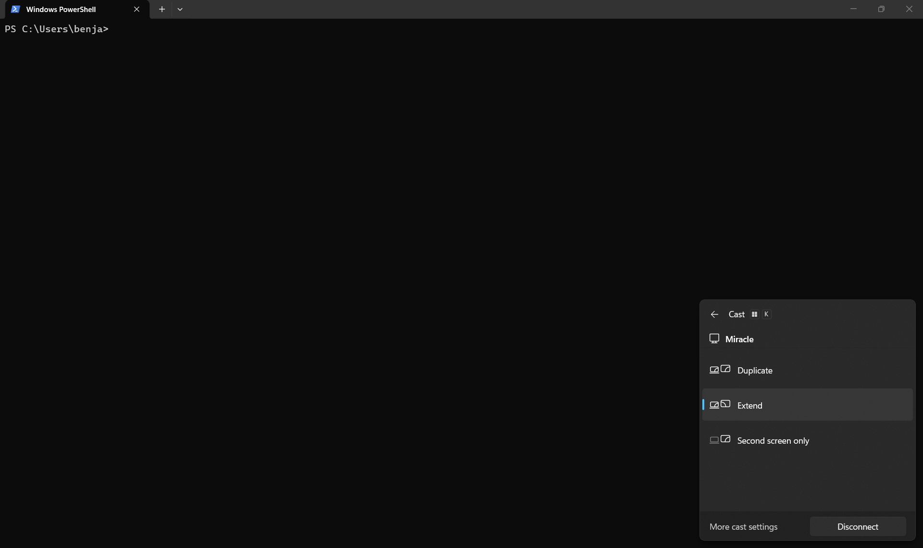
Task: Click the PowerShell tab icon
Action: click(x=15, y=9)
